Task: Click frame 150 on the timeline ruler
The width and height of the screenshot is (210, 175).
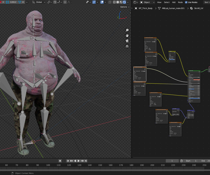Action: tap(100, 165)
